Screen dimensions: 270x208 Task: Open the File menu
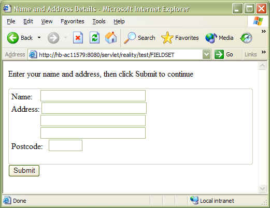11,21
